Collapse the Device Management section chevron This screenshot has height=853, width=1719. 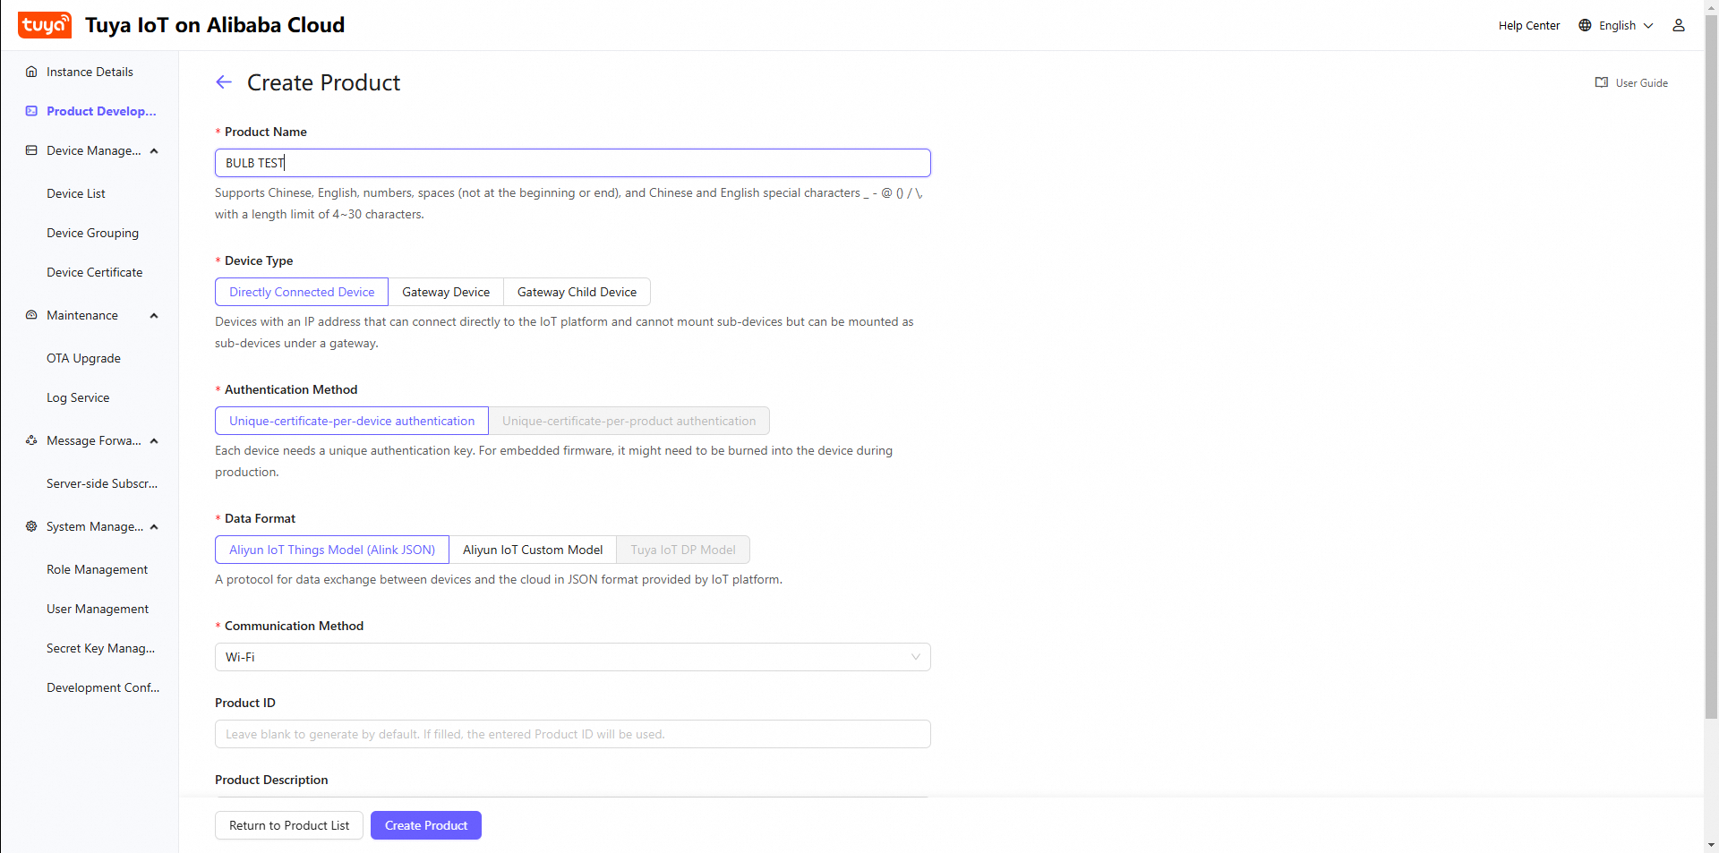pyautogui.click(x=154, y=150)
